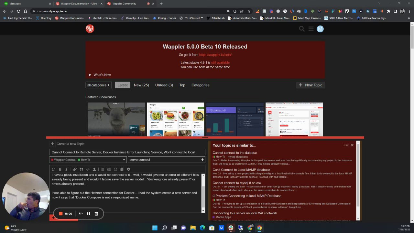
Task: Click the plus on serverconnect tag field
Action: pyautogui.click(x=202, y=160)
